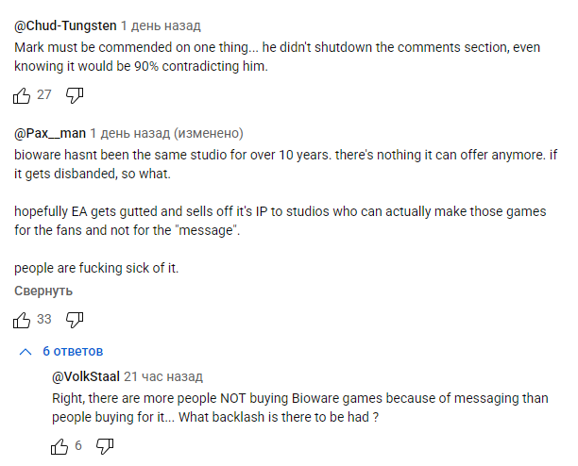
Task: Click the 6 likes count on the reply
Action: pos(78,445)
